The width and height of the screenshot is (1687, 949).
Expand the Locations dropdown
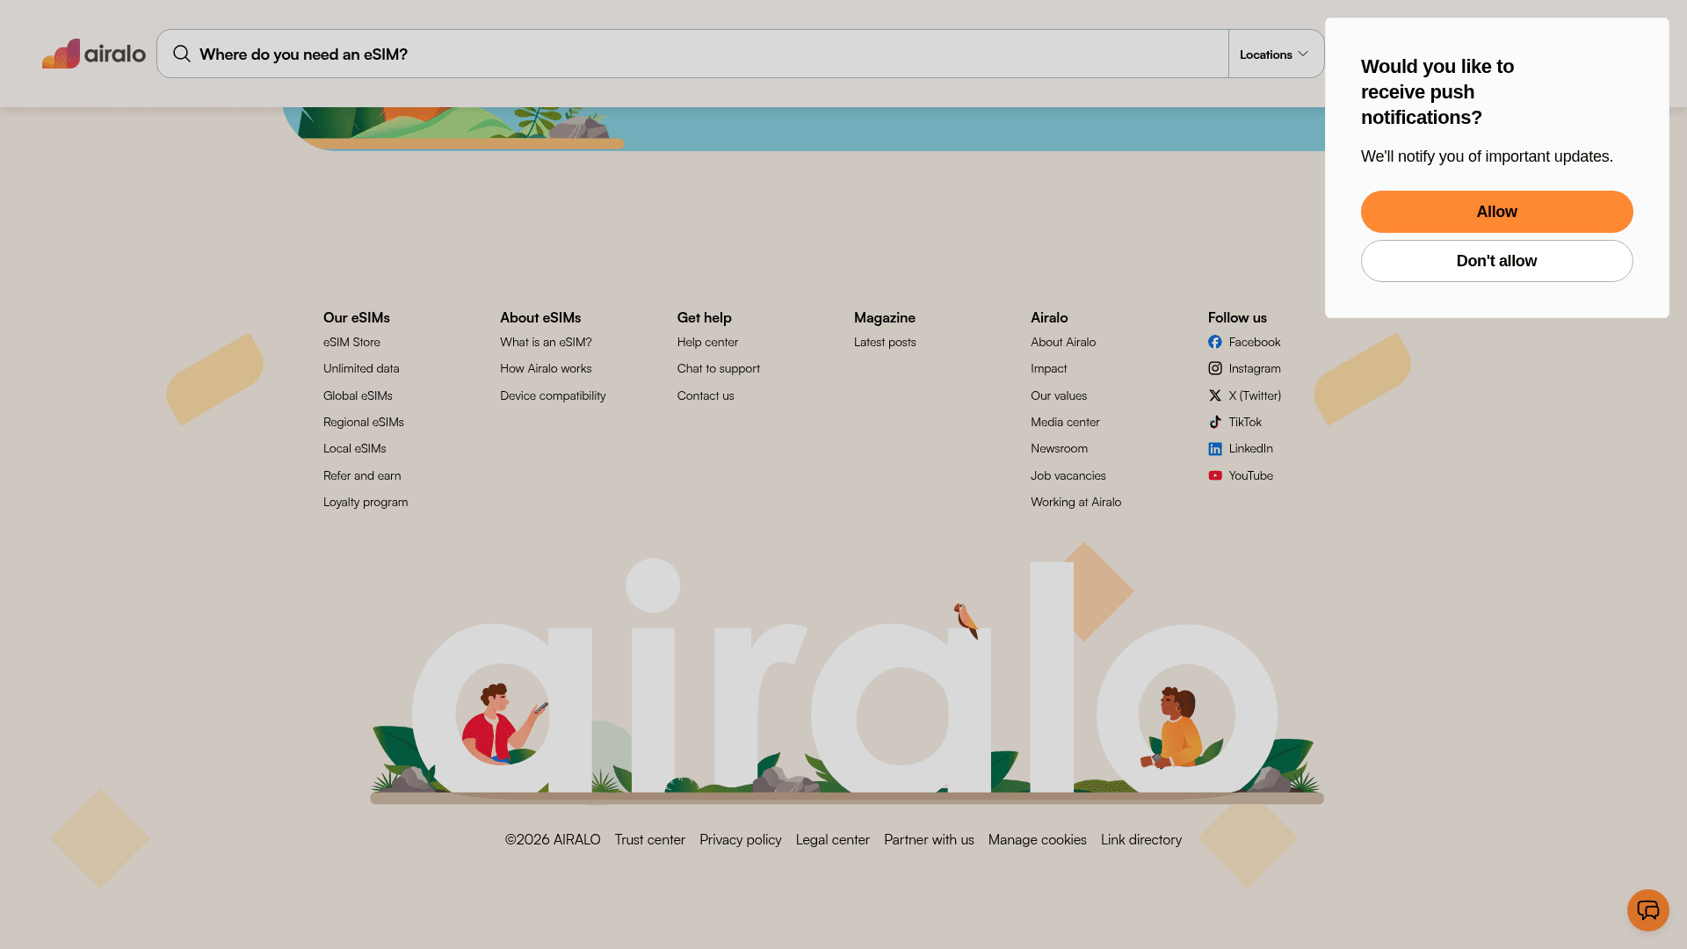pyautogui.click(x=1275, y=54)
